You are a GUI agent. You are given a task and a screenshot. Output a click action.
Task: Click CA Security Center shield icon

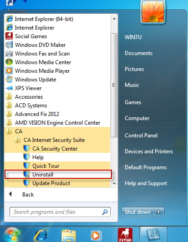pyautogui.click(x=26, y=148)
